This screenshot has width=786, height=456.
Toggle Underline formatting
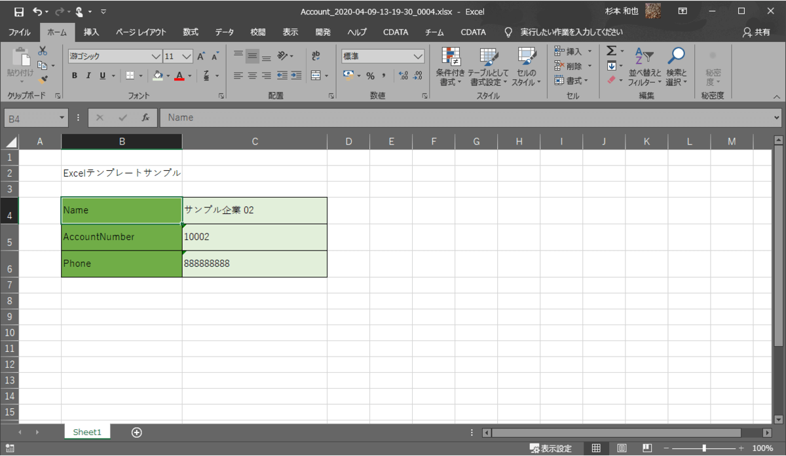tap(103, 76)
